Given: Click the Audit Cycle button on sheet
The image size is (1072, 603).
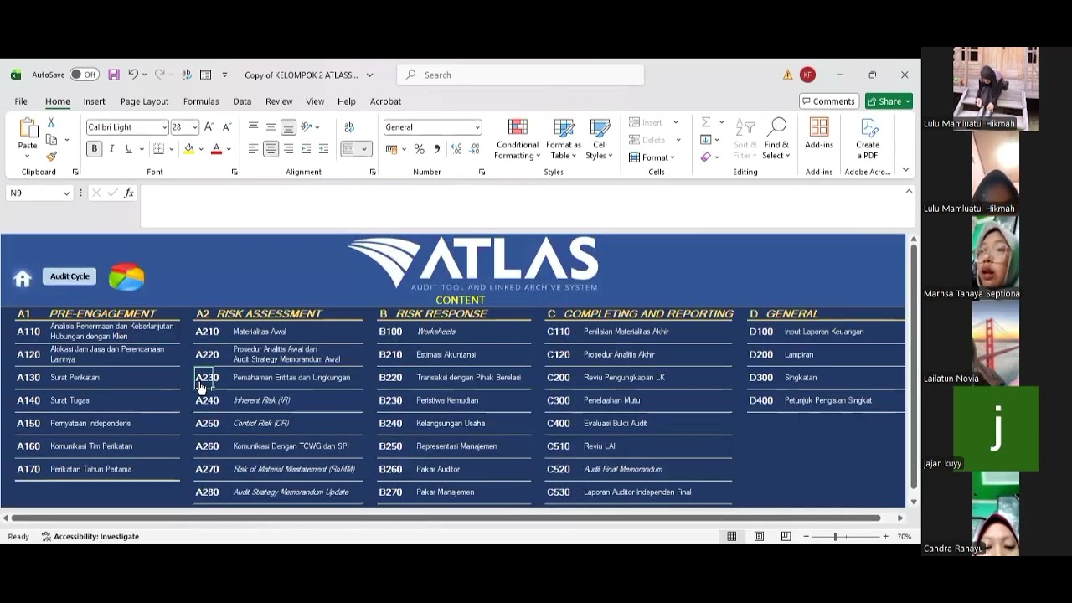Looking at the screenshot, I should click(70, 276).
